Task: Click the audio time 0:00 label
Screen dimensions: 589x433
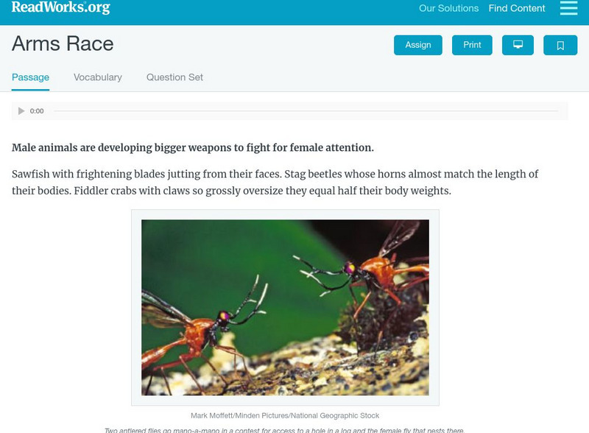Action: pos(37,111)
